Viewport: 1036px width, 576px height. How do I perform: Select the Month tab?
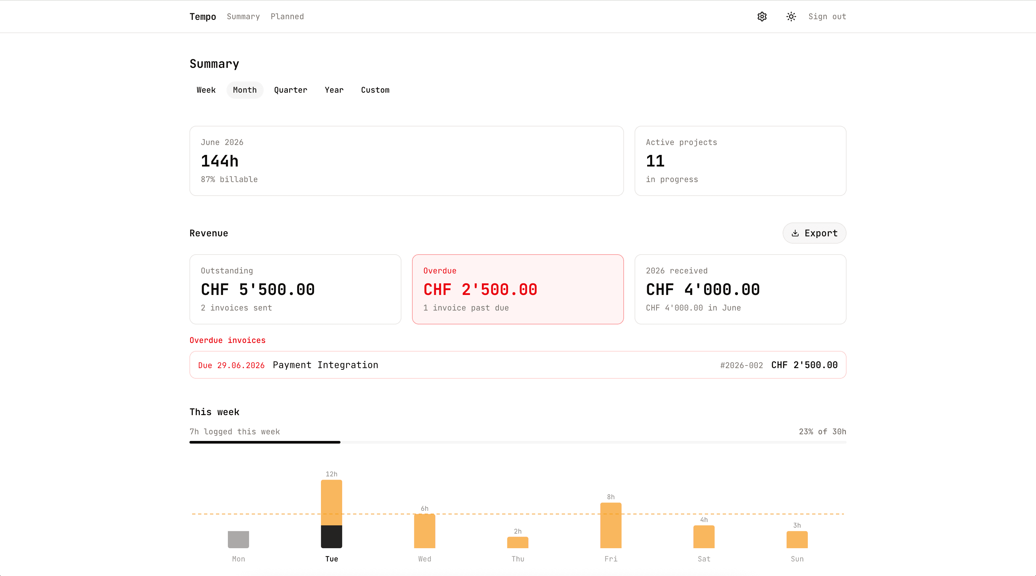245,90
